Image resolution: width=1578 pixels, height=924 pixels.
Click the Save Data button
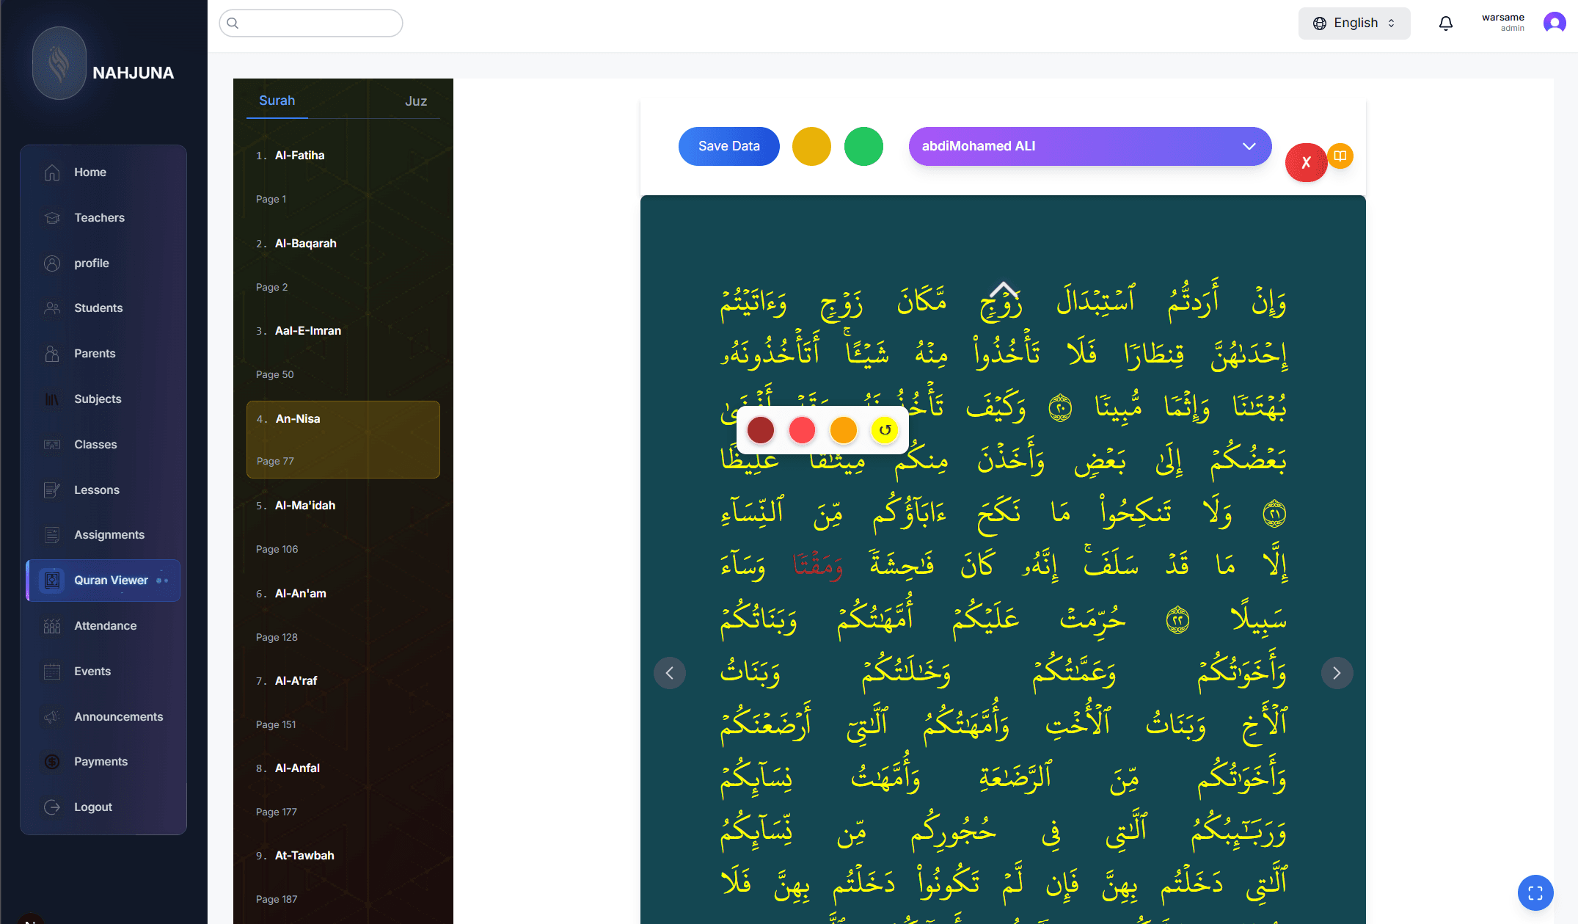(x=729, y=146)
